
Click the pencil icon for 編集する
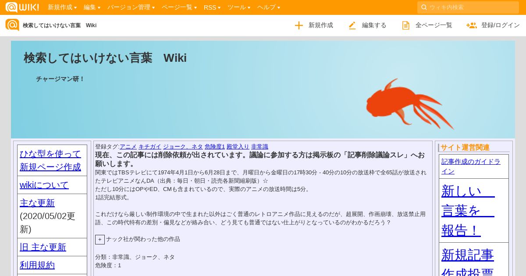click(x=352, y=25)
